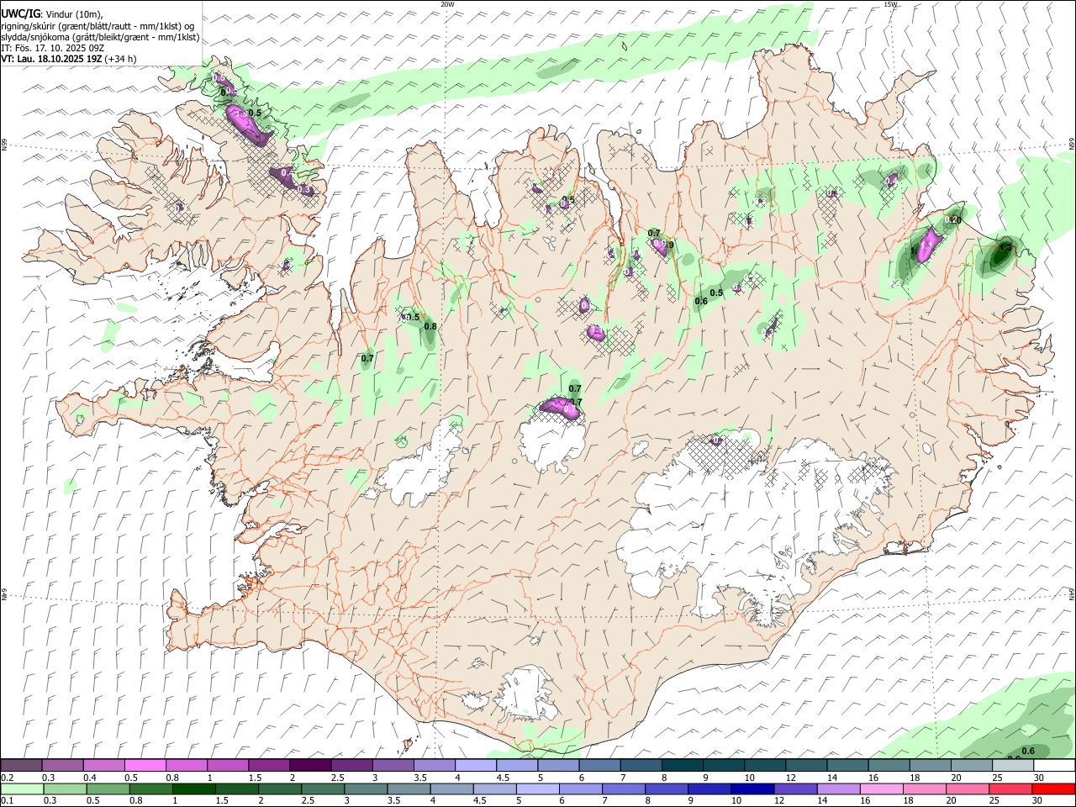Select the palest green bottom-row swatch between 0.1 and 0.3

(22, 789)
